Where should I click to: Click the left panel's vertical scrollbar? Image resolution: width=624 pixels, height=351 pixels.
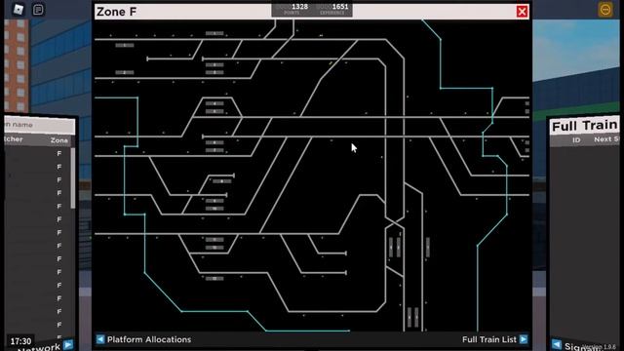pyautogui.click(x=72, y=177)
